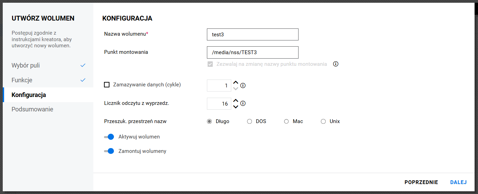478x194 pixels.
Task: Click info icon beside Licznik odczytu z wyprzedz.
Action: click(243, 103)
